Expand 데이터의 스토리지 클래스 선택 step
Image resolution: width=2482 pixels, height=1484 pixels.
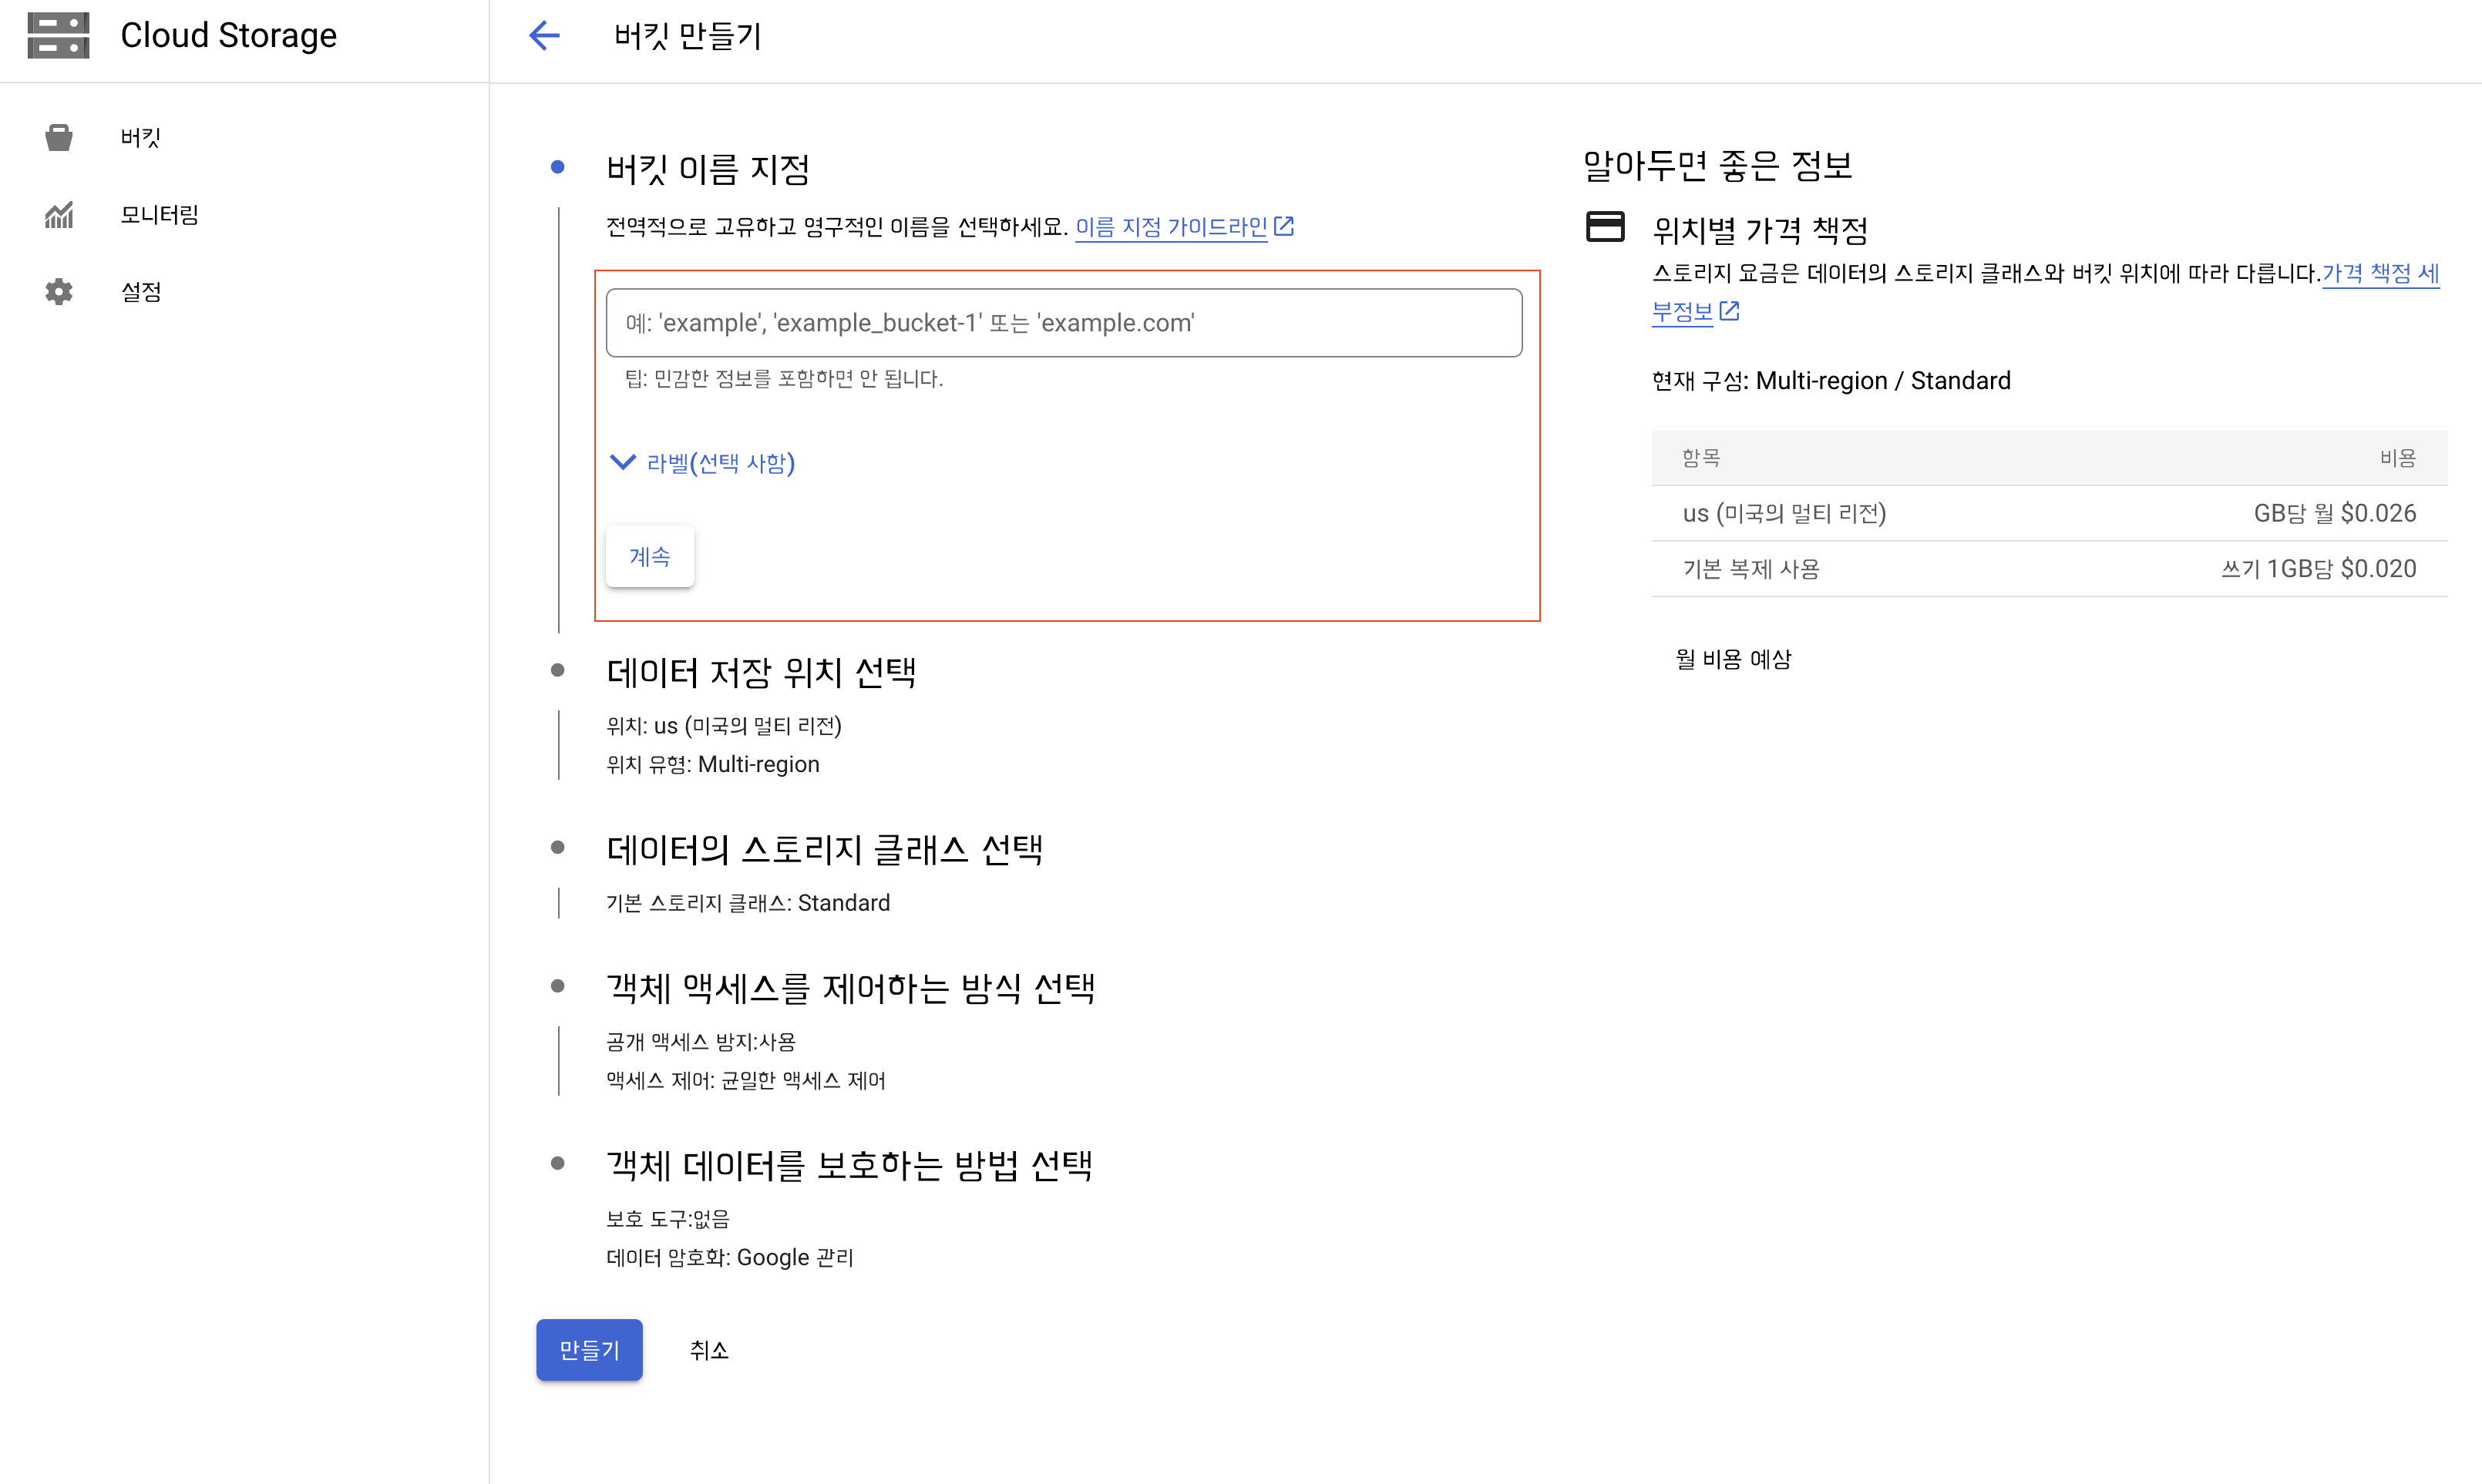tap(824, 850)
